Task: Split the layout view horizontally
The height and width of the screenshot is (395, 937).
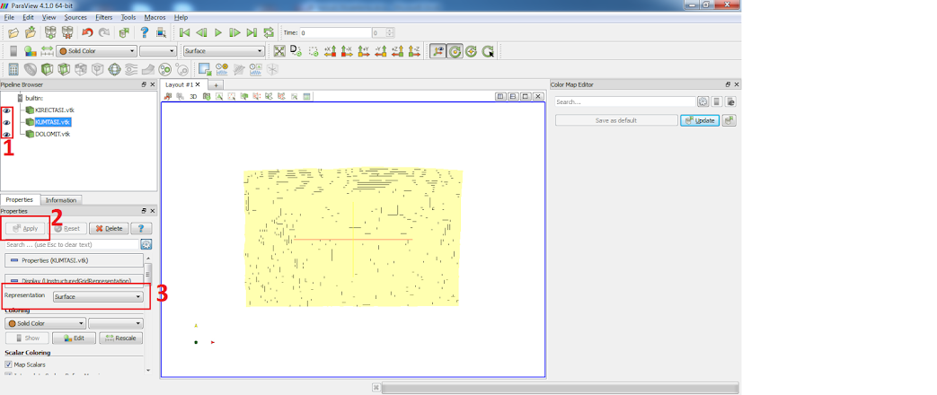Action: click(x=501, y=96)
